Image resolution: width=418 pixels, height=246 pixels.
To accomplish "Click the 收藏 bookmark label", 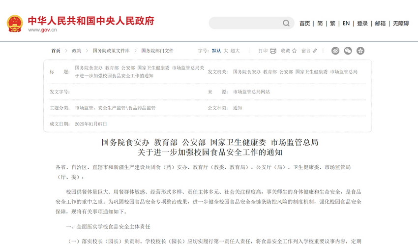I will point(286,51).
